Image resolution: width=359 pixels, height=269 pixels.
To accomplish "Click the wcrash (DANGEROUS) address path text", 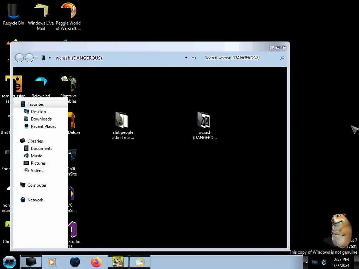I will (79, 58).
